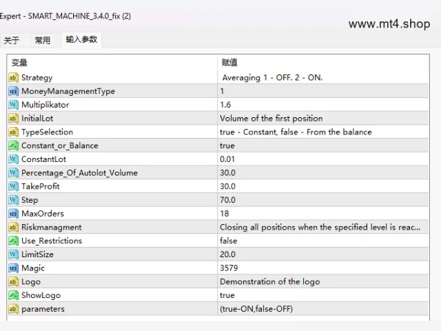Click the double icon beside Multiplikator
Viewport: 441px width, 331px height.
click(13, 105)
